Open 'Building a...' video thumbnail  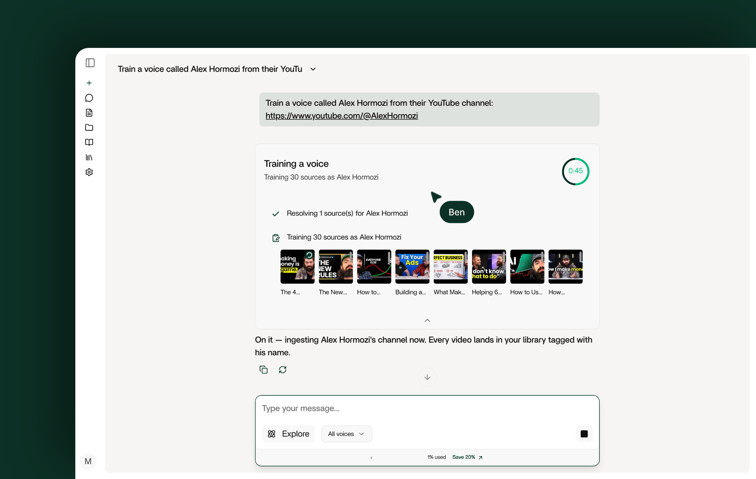(412, 267)
